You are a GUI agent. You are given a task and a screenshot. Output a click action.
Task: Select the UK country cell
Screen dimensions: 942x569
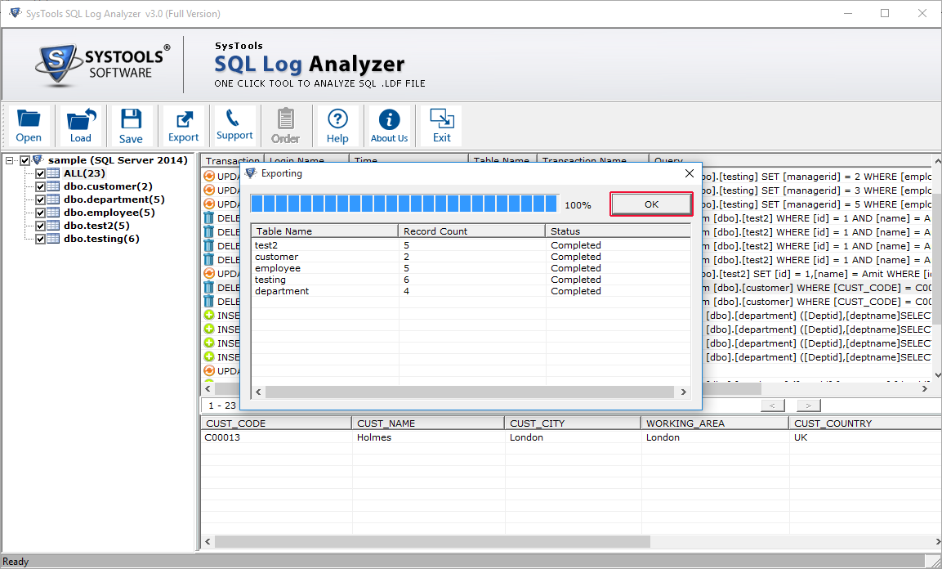(x=865, y=437)
